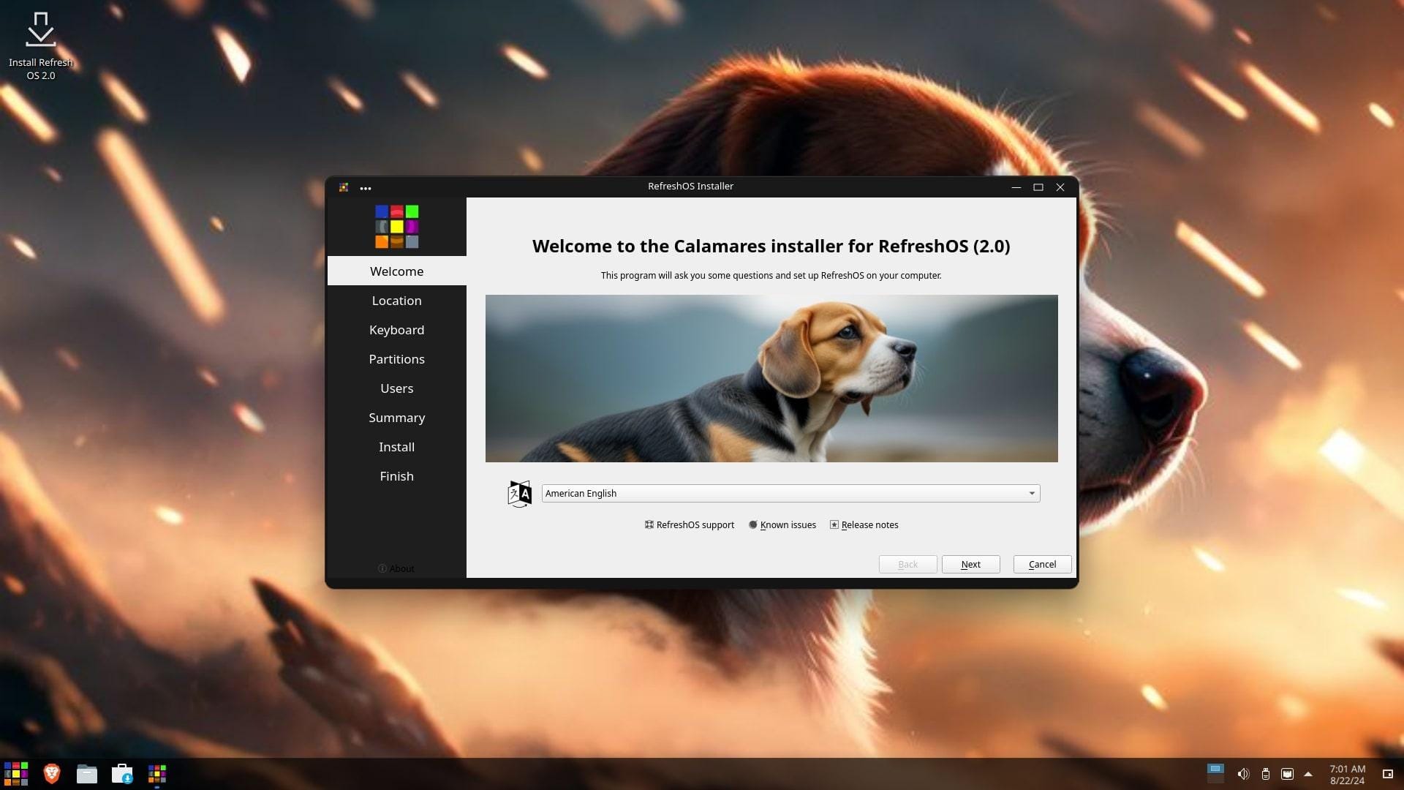Click the clock showing 7:01 AM
This screenshot has height=790, width=1404.
(x=1347, y=775)
